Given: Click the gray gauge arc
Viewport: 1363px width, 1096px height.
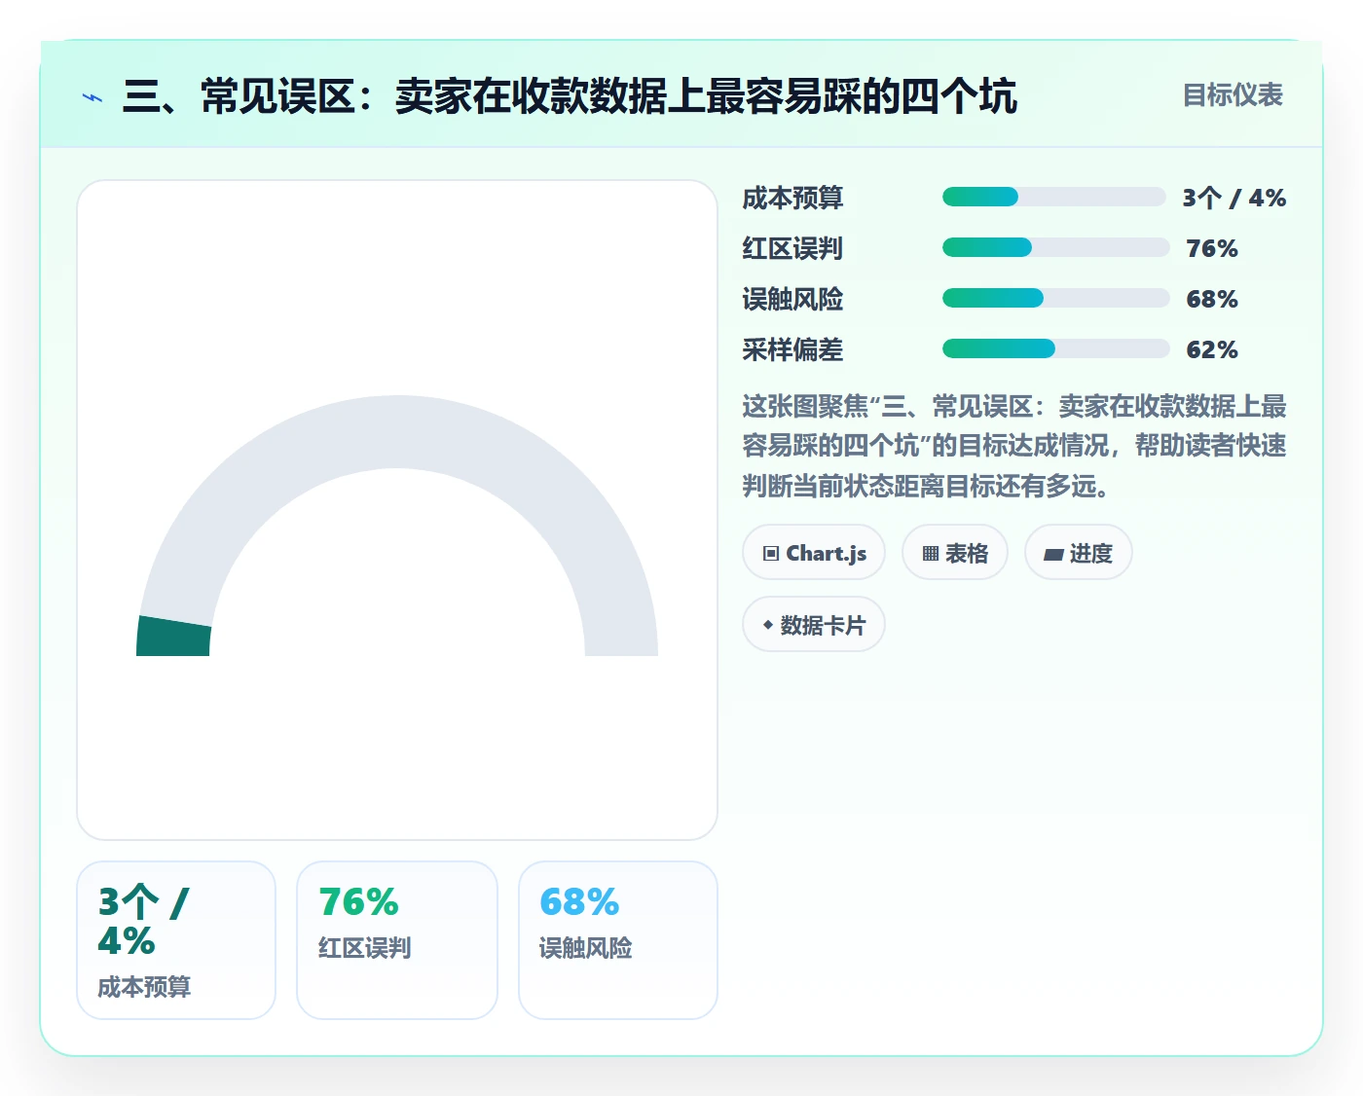Looking at the screenshot, I should coord(397,432).
